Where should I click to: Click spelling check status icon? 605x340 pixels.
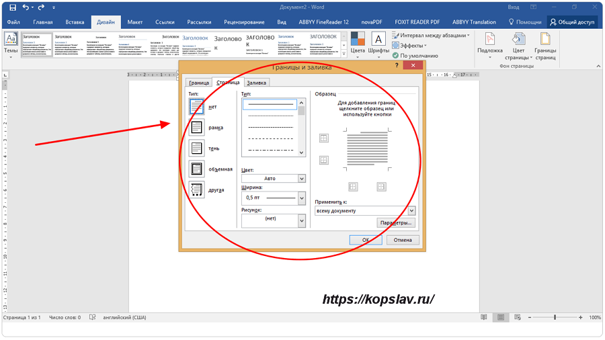(93, 317)
